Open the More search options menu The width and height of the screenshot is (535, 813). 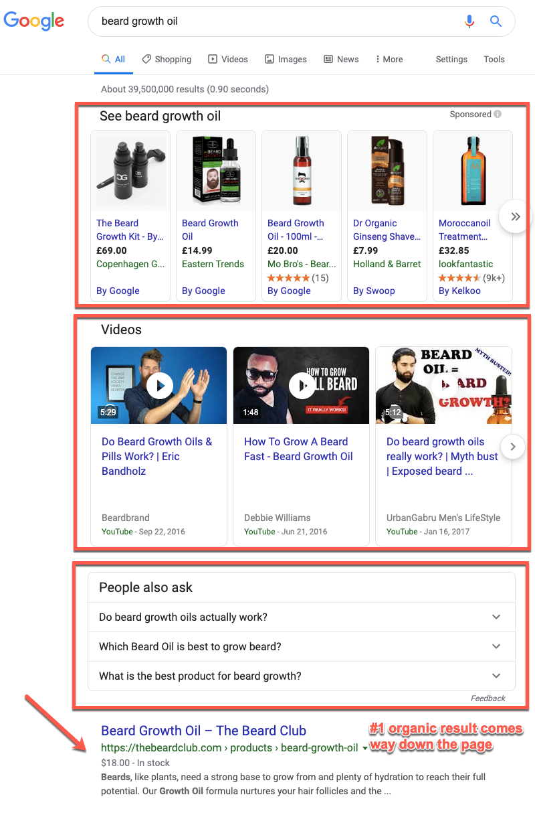point(389,59)
